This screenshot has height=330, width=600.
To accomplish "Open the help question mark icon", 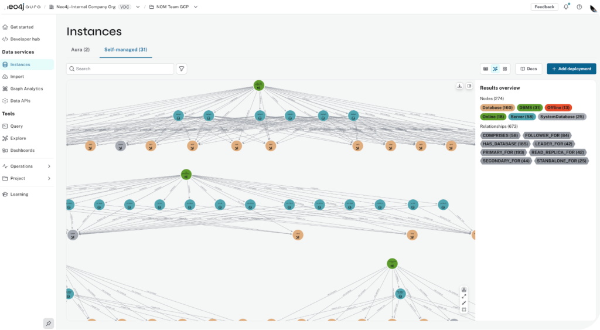I will [x=579, y=7].
